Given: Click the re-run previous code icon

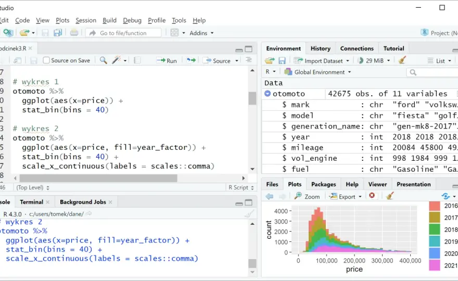Looking at the screenshot, I should click(192, 60).
